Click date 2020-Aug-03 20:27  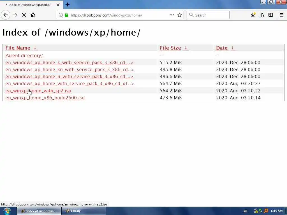point(238,83)
